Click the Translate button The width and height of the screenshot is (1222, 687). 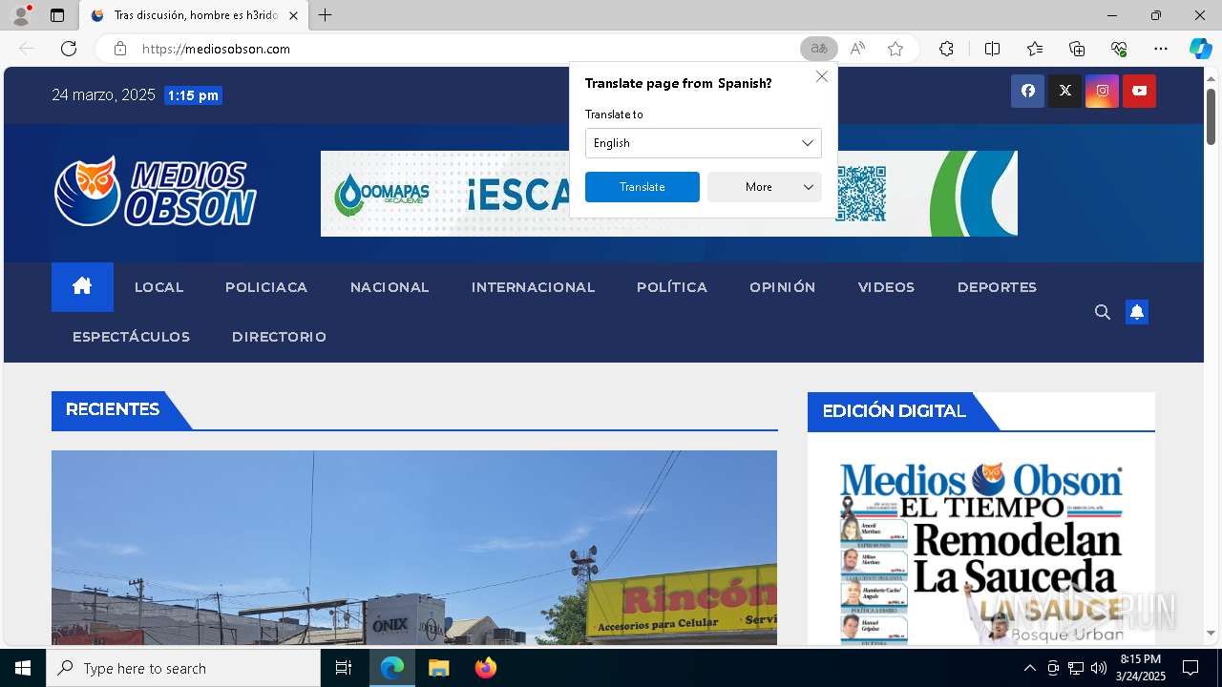tap(643, 187)
